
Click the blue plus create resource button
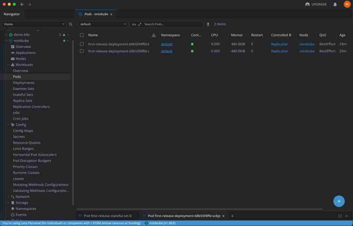339,201
